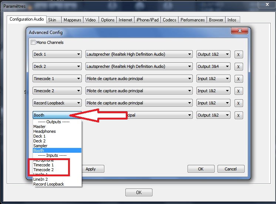This screenshot has height=204, width=276.
Task: Open the Deck 2 source dropdown
Action: [57, 66]
